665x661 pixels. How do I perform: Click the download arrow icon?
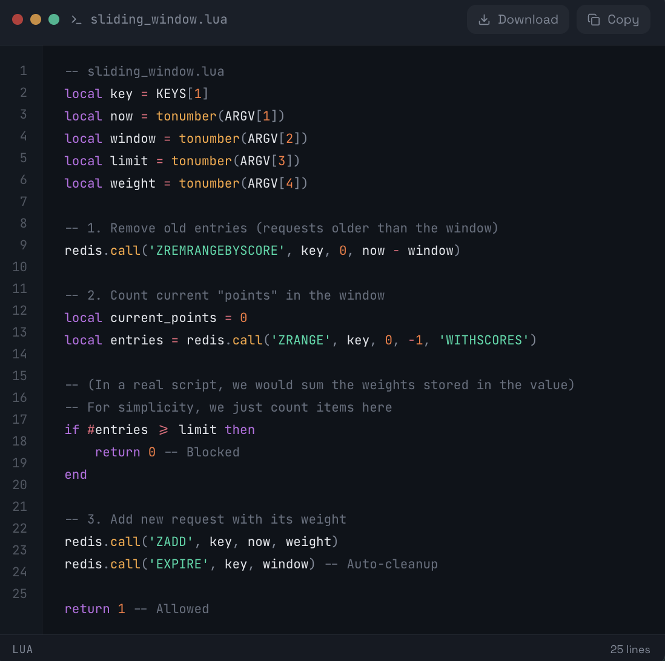click(484, 19)
